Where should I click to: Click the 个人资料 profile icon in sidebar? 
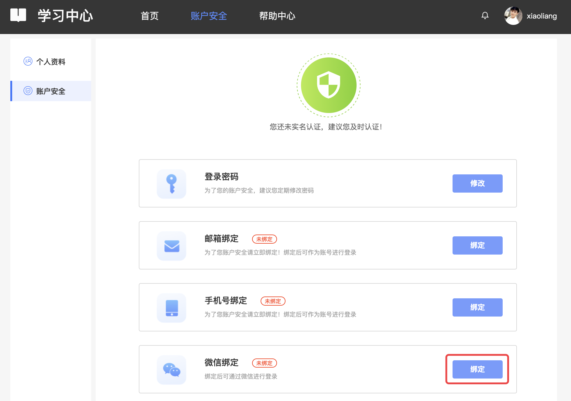click(28, 61)
